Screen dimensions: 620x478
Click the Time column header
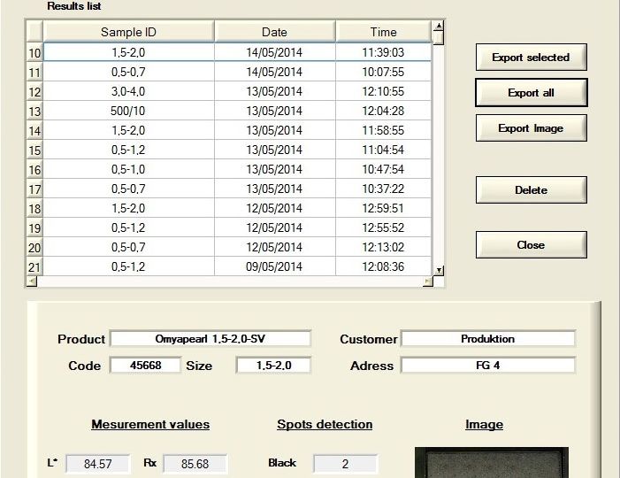[x=383, y=32]
